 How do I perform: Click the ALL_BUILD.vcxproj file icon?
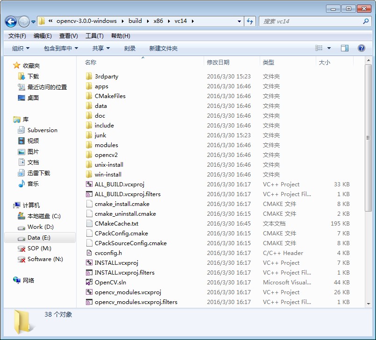[89, 184]
